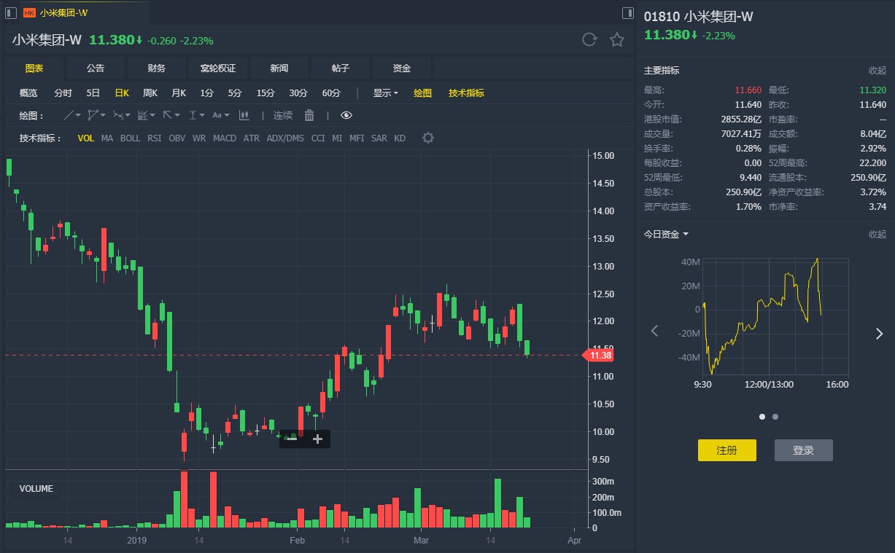The height and width of the screenshot is (553, 895).
Task: Enable KD indicator
Action: [400, 138]
